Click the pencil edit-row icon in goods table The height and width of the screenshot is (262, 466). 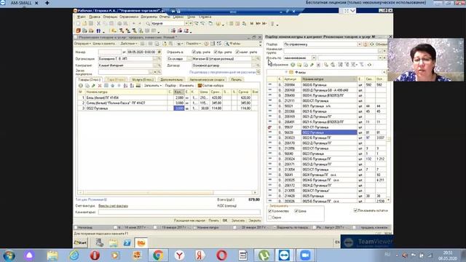tap(93, 86)
